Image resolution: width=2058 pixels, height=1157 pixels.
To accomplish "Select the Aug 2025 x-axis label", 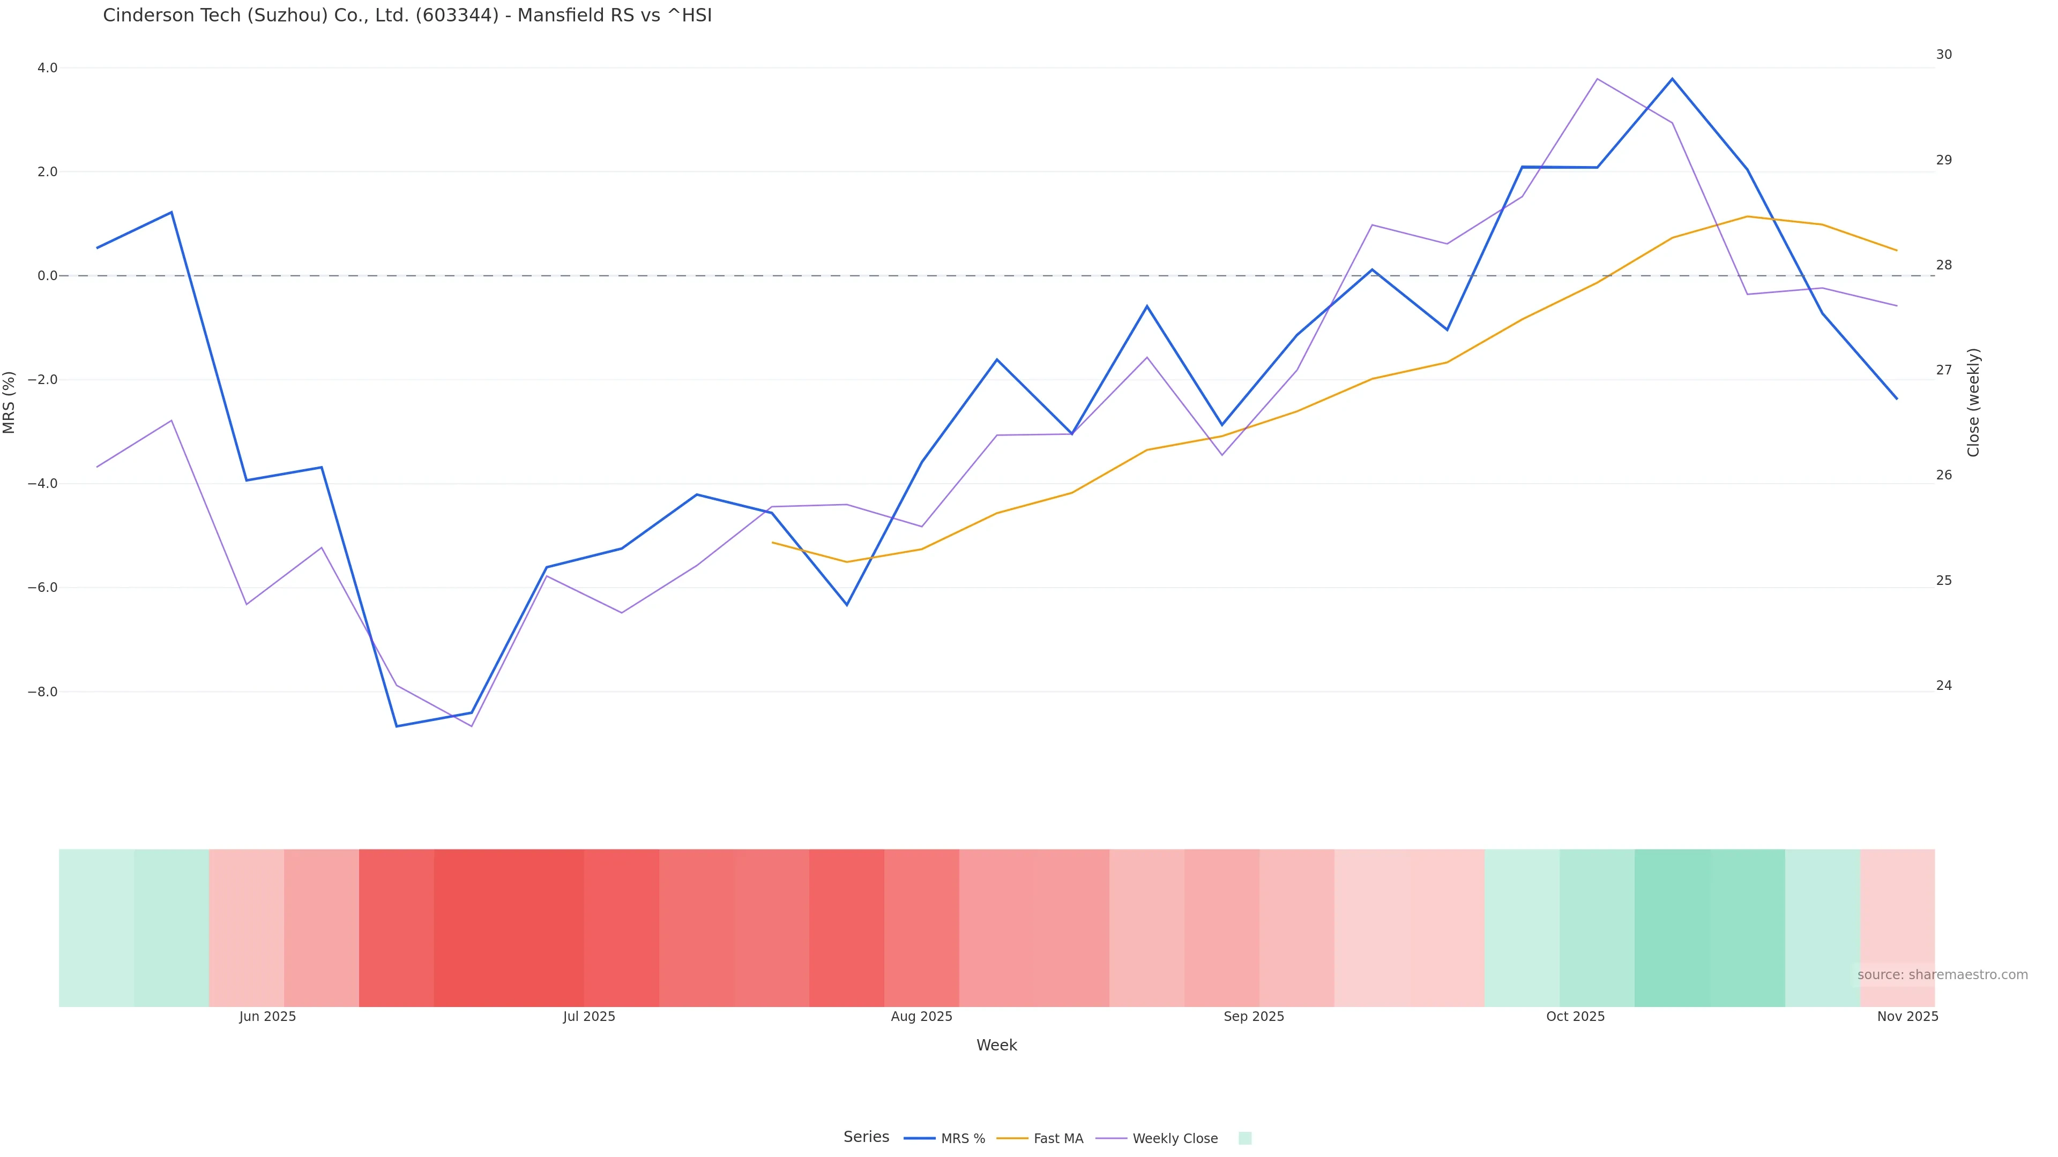I will pos(921,1017).
